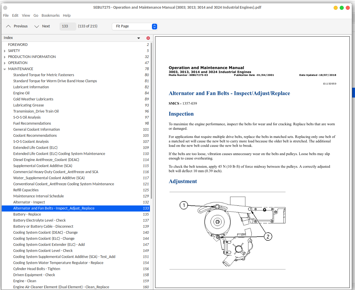355x290 pixels.
Task: Open the FOREWORD index entry
Action: (x=18, y=44)
